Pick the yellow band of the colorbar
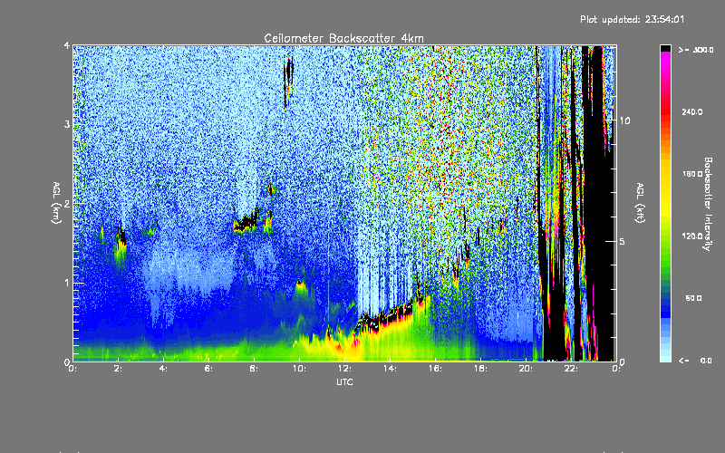This screenshot has height=453, width=725. pyautogui.click(x=665, y=189)
